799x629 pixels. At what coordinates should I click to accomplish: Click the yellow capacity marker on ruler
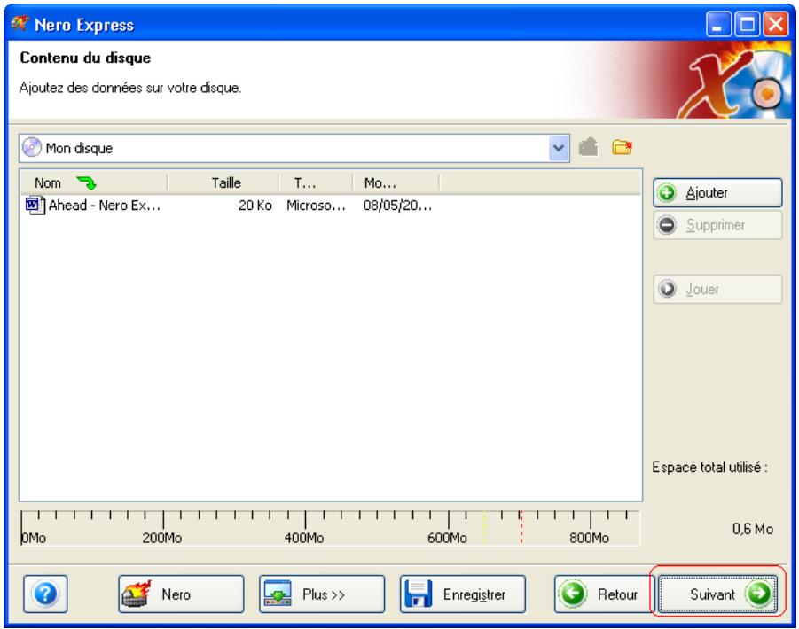coord(484,527)
